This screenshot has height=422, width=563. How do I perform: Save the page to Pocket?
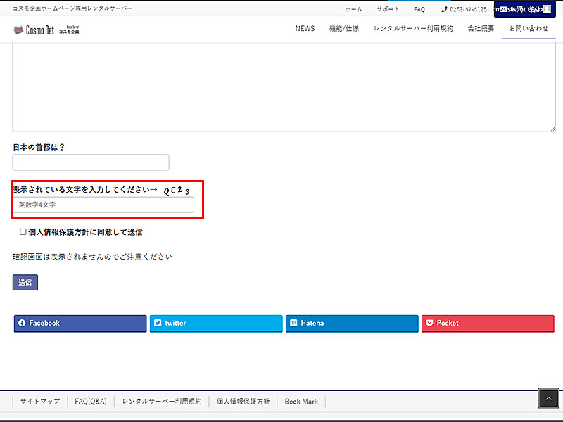[x=488, y=323]
